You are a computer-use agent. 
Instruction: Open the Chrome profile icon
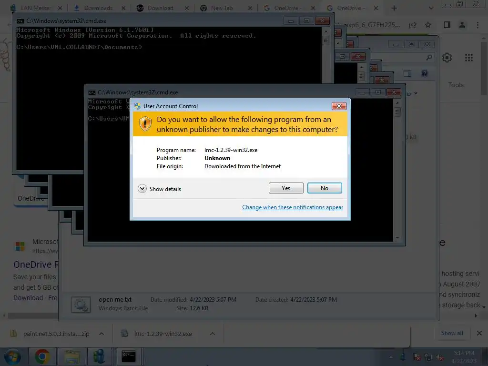point(462,25)
